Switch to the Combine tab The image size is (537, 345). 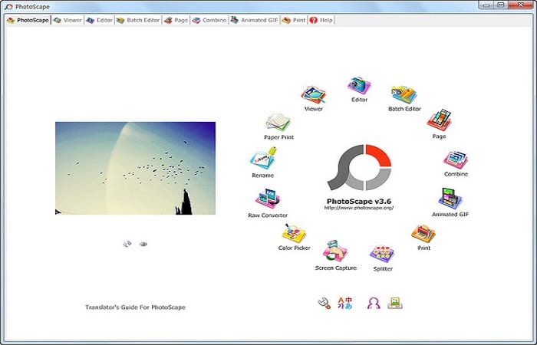[209, 20]
